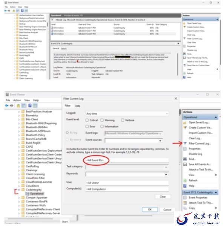Click Show/Hide Action Pane icon beside the Filter Current Log dialog
Screen dimensions: 224x226
35,105
